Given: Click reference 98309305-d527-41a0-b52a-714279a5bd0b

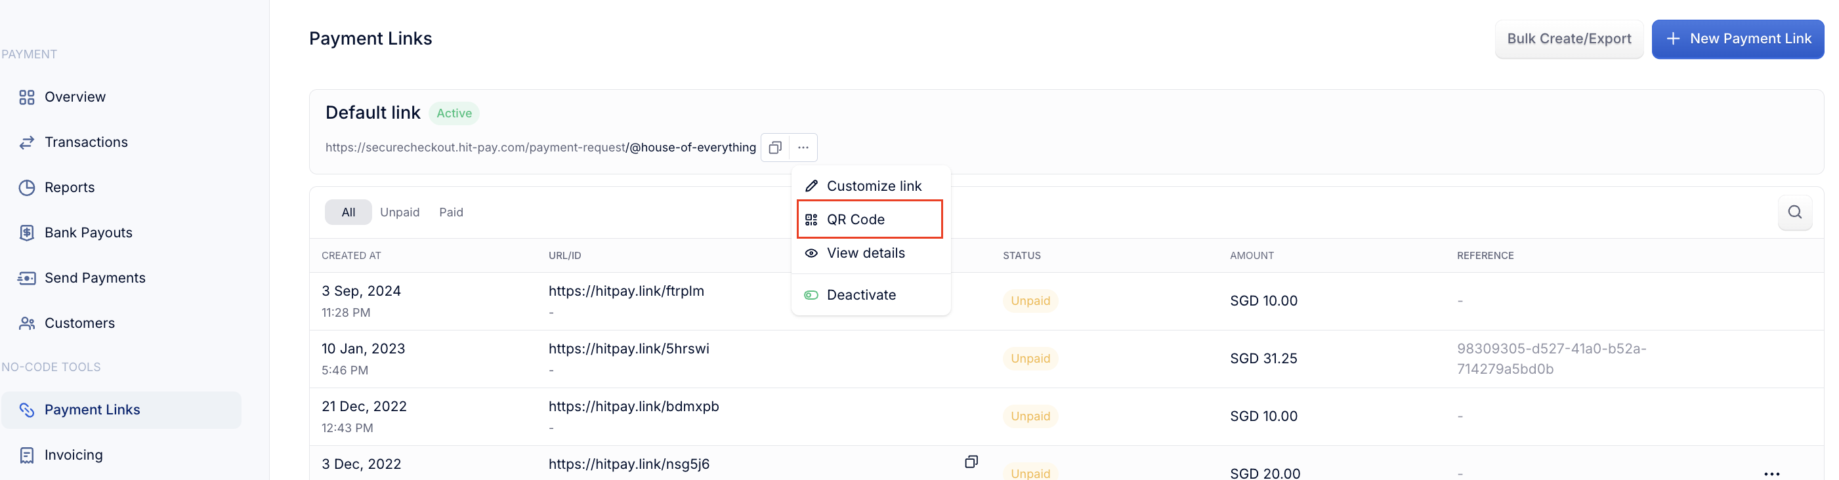Looking at the screenshot, I should pyautogui.click(x=1552, y=359).
